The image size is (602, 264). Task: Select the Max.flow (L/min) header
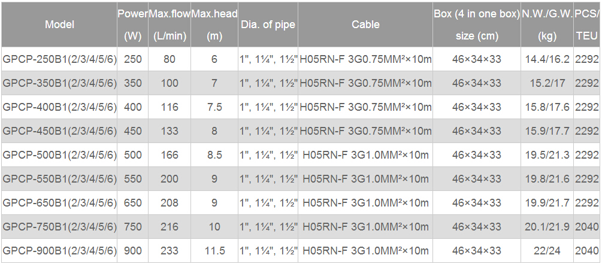coord(170,25)
